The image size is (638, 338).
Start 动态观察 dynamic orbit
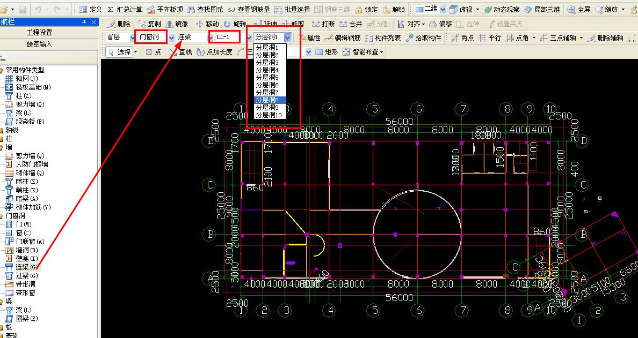[502, 9]
